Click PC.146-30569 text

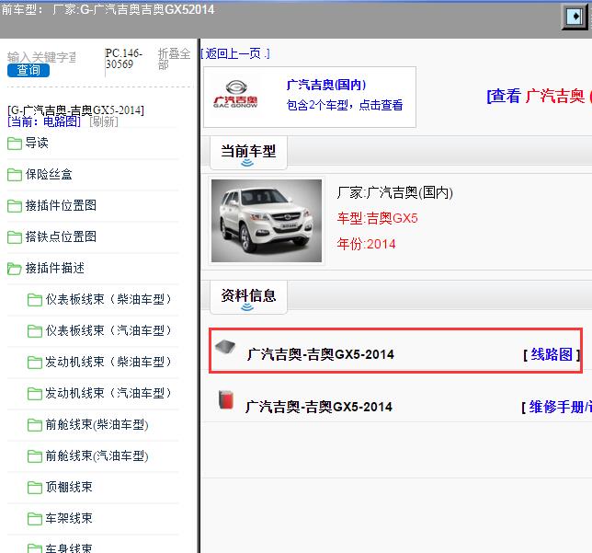coord(124,59)
